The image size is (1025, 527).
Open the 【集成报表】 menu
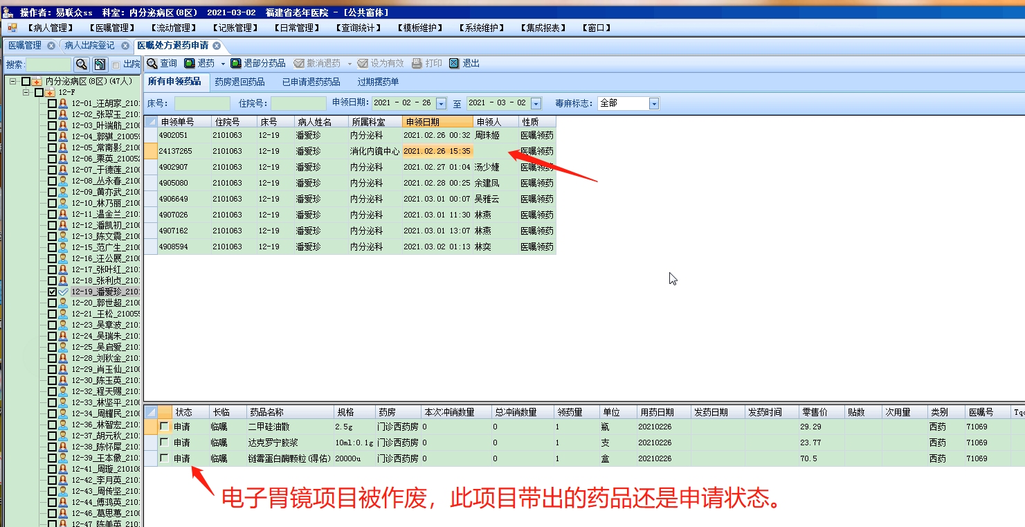pyautogui.click(x=543, y=28)
